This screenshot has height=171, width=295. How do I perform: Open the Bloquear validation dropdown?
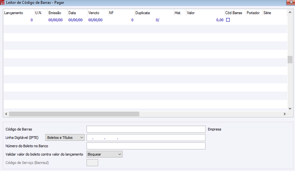click(x=104, y=154)
